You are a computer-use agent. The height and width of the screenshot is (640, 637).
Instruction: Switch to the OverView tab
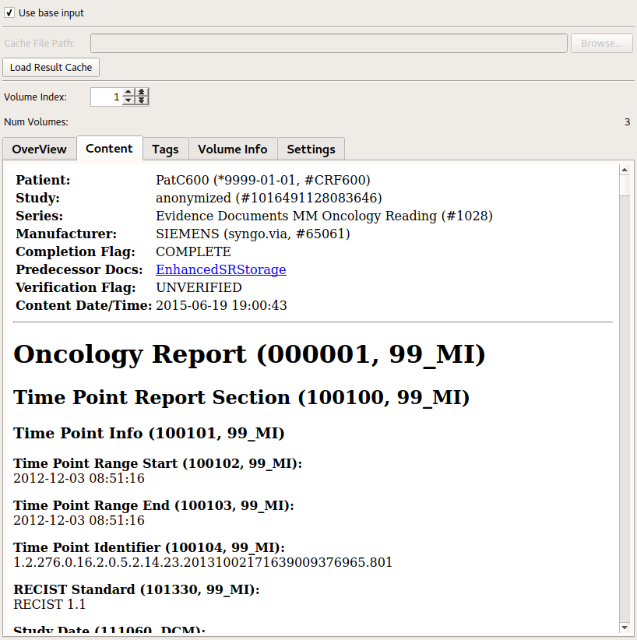(39, 149)
